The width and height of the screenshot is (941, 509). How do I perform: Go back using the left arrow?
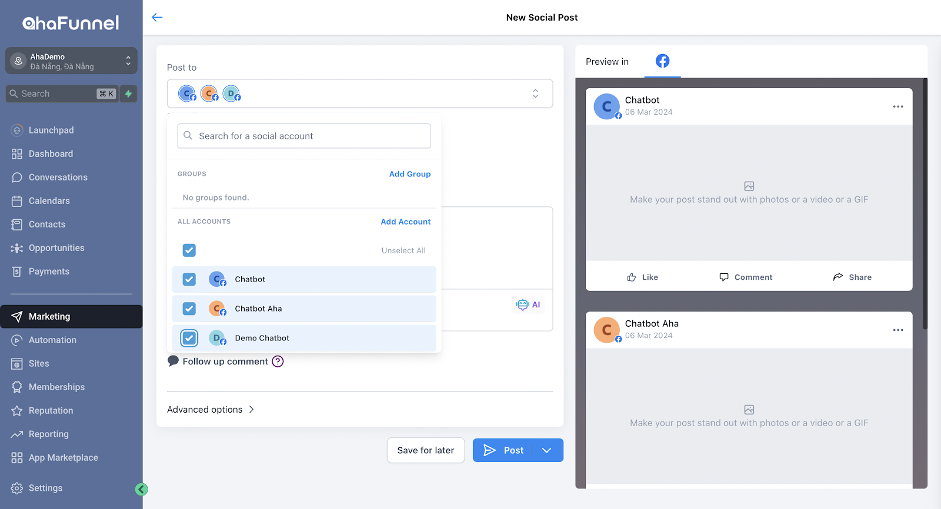point(157,17)
